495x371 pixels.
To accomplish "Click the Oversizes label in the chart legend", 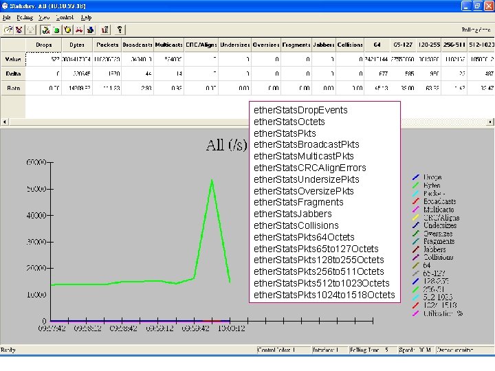I will [438, 234].
